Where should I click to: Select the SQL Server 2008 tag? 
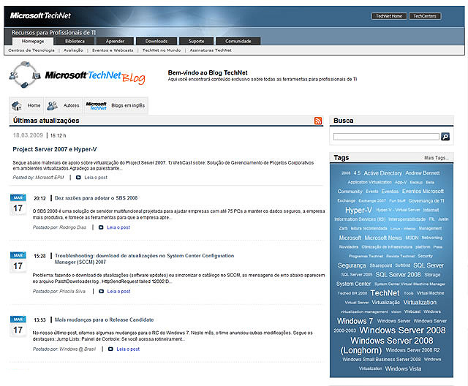398,274
